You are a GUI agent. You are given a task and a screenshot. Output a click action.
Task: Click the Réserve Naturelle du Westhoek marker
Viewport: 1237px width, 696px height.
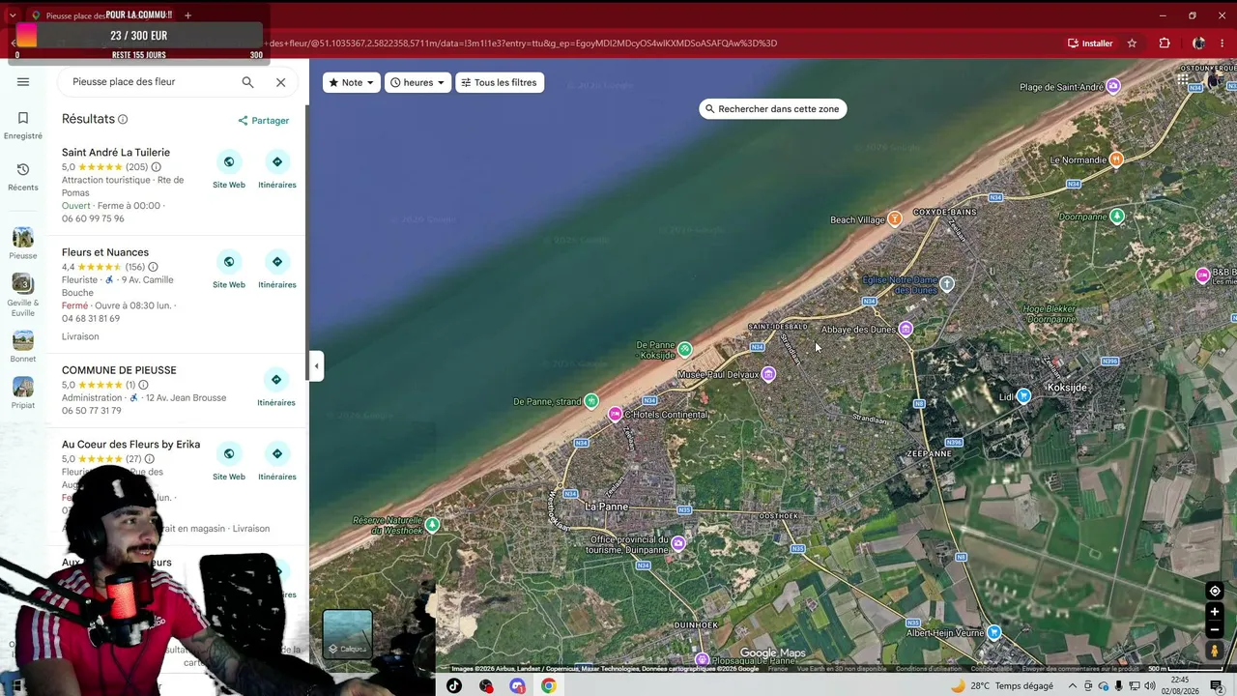[x=432, y=525]
